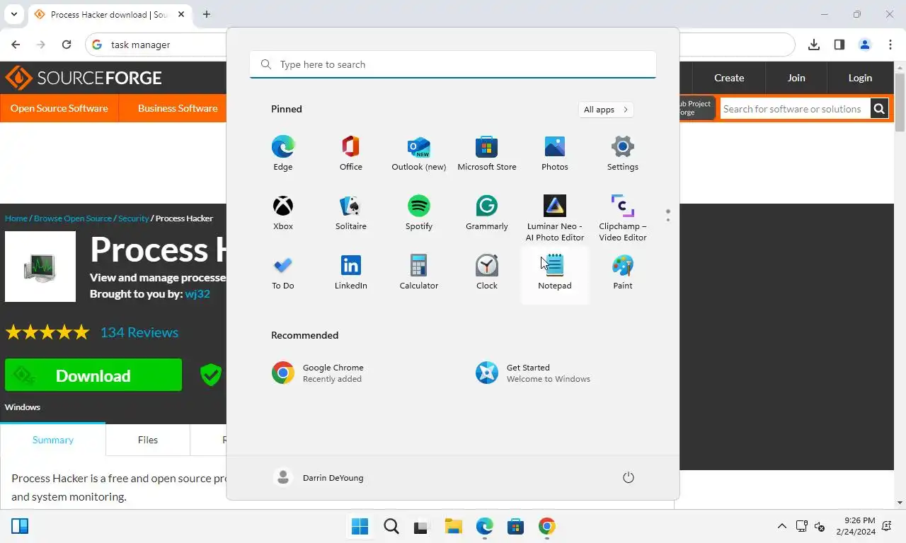Click the power button in Start menu

(x=628, y=477)
